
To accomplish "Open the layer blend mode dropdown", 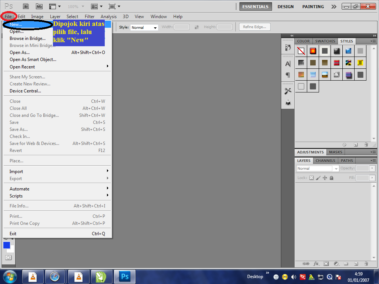I will point(317,168).
